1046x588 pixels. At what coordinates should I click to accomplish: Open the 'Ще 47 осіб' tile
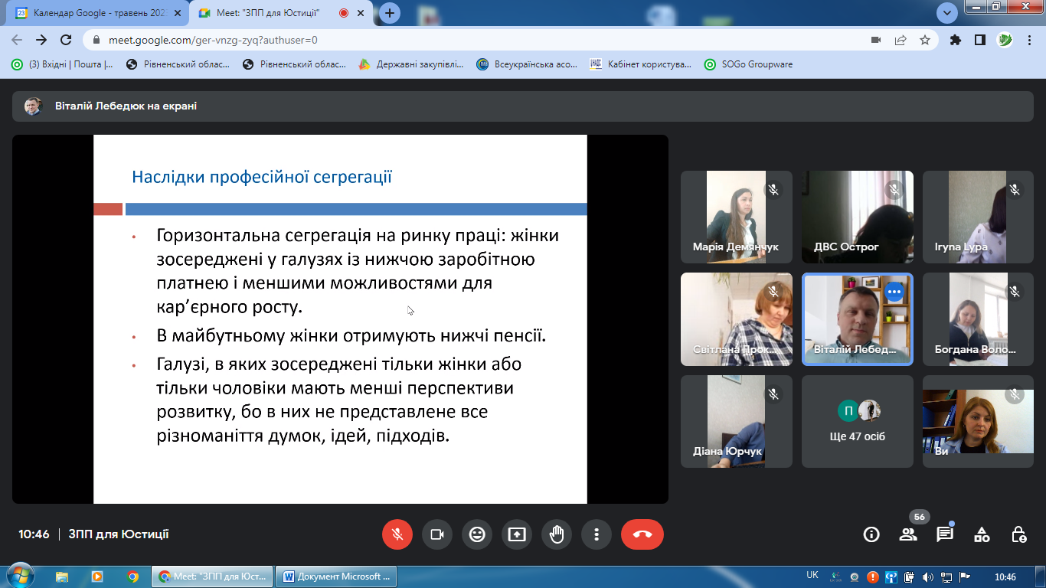tap(857, 421)
